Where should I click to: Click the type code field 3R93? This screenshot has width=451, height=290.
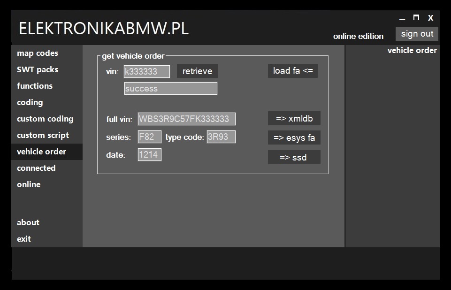(221, 137)
